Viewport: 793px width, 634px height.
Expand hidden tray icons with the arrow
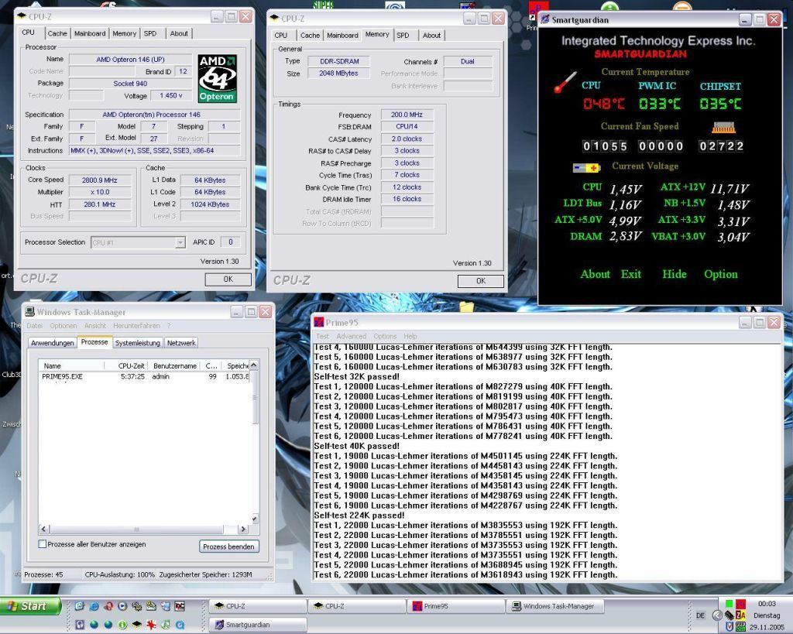tap(717, 615)
